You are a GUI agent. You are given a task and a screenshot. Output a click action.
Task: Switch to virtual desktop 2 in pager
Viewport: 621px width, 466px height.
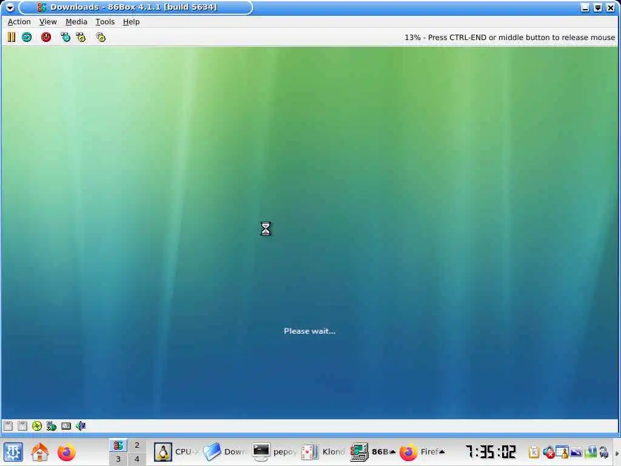[x=137, y=445]
